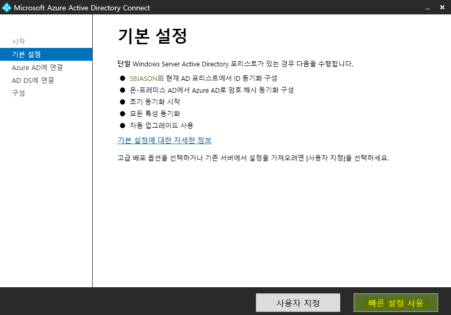Click the 기본 설정 page heading
The image size is (451, 315).
tap(152, 36)
